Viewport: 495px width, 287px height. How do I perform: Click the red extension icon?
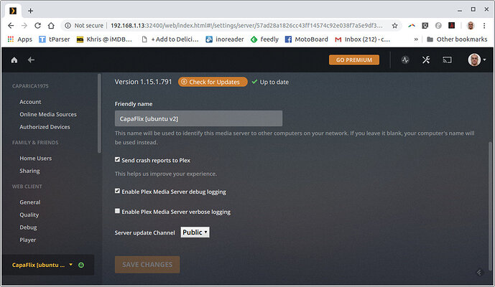(x=451, y=26)
